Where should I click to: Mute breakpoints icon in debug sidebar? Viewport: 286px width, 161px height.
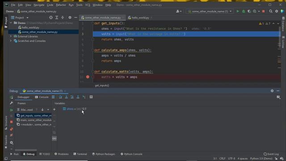coord(12,135)
